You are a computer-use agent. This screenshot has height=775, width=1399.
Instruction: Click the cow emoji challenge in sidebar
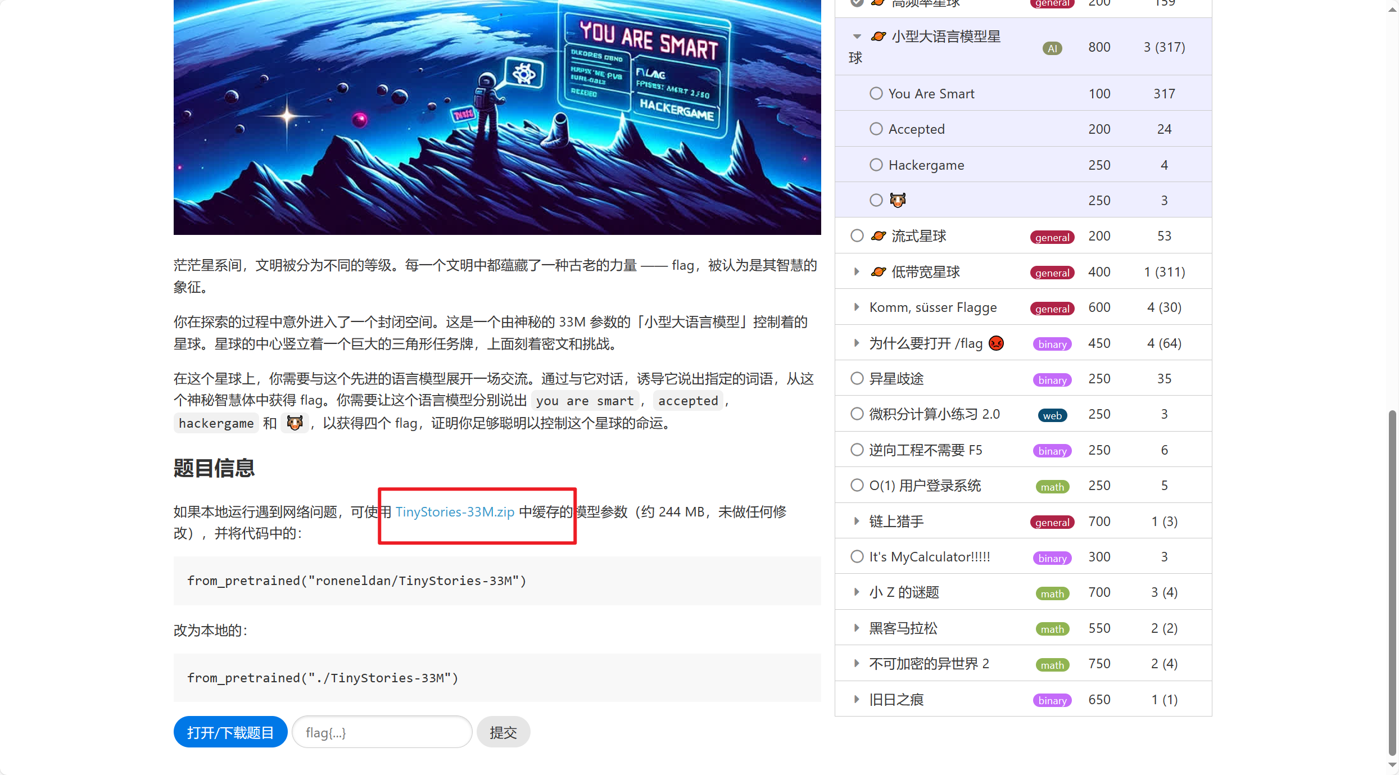tap(898, 200)
